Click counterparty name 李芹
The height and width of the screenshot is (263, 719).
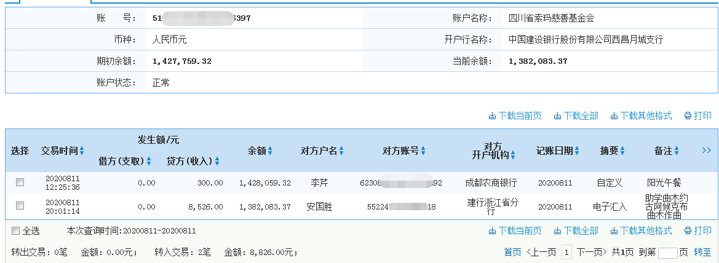pos(320,183)
